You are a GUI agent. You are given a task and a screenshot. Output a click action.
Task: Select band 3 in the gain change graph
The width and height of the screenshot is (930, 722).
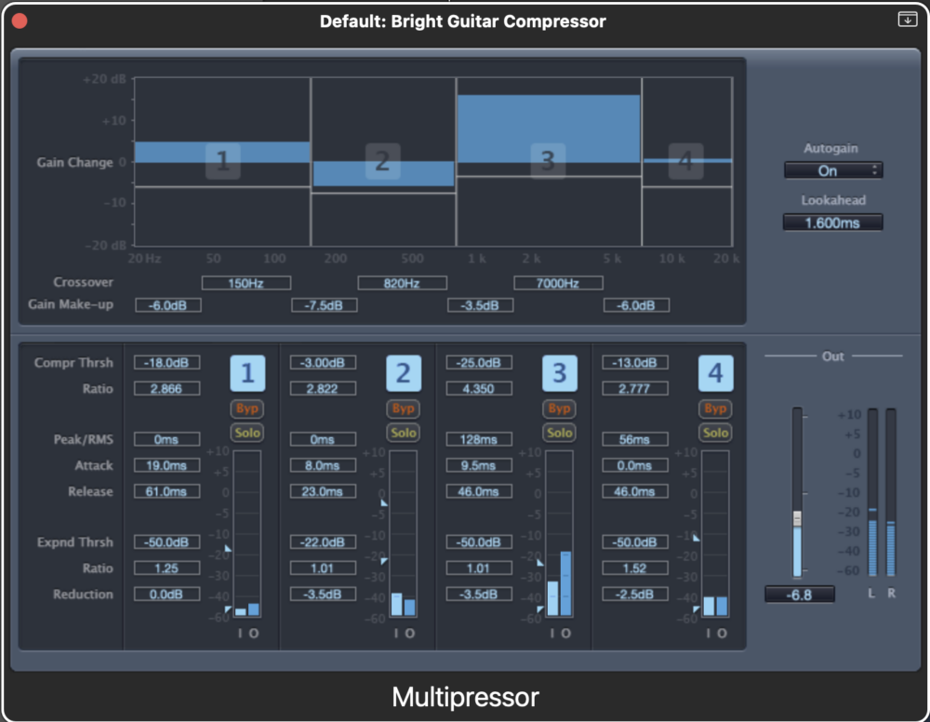coord(548,161)
